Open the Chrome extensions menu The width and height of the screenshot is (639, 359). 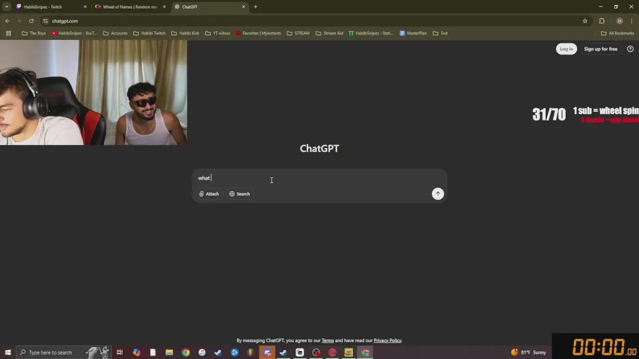point(602,21)
